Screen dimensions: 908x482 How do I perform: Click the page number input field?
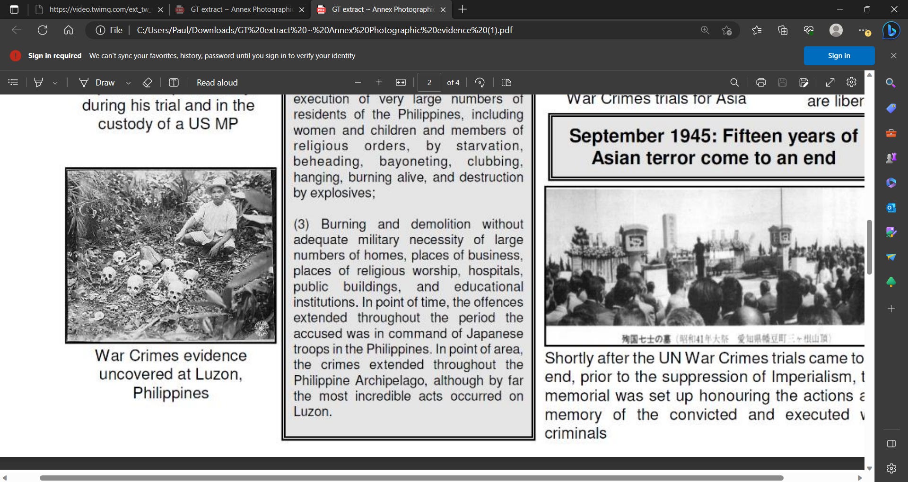click(429, 82)
